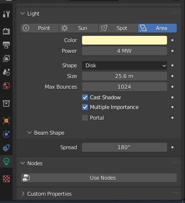185x203 pixels.
Task: Click the Use Nodes button
Action: [x=99, y=178]
